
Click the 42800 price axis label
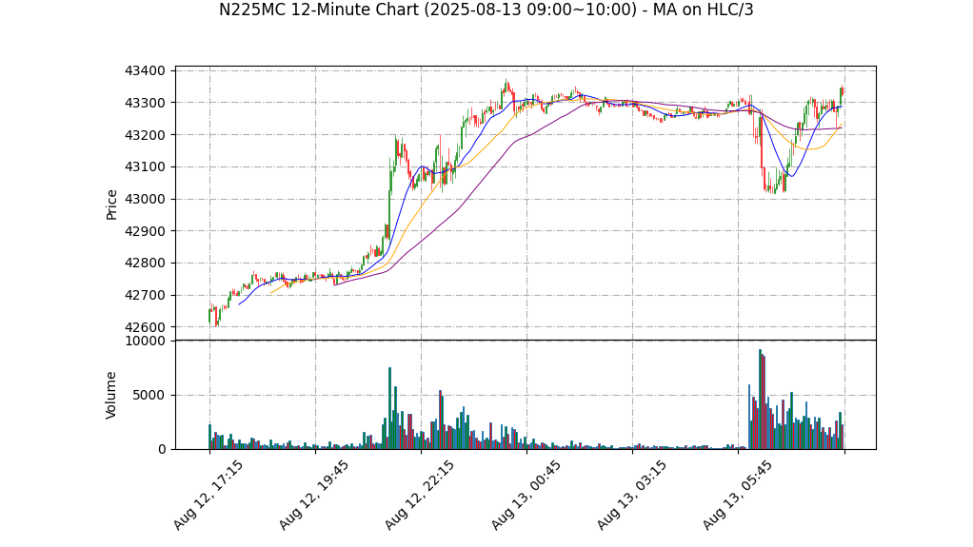click(x=146, y=264)
